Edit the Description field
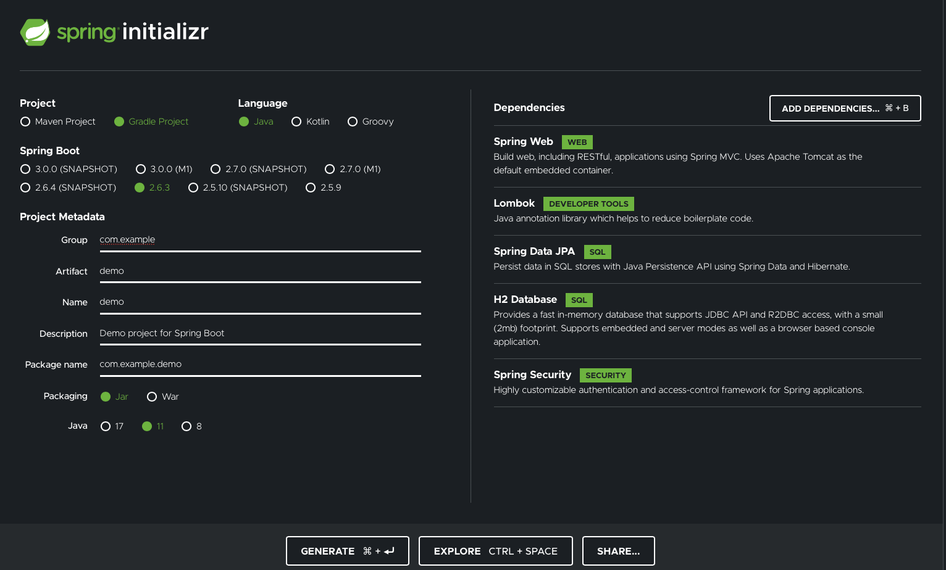Screen dimensions: 946x570 pos(260,334)
